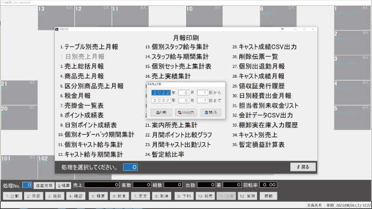This screenshot has height=209, width=372.
Task: Click the 戻る return button
Action: (x=303, y=167)
